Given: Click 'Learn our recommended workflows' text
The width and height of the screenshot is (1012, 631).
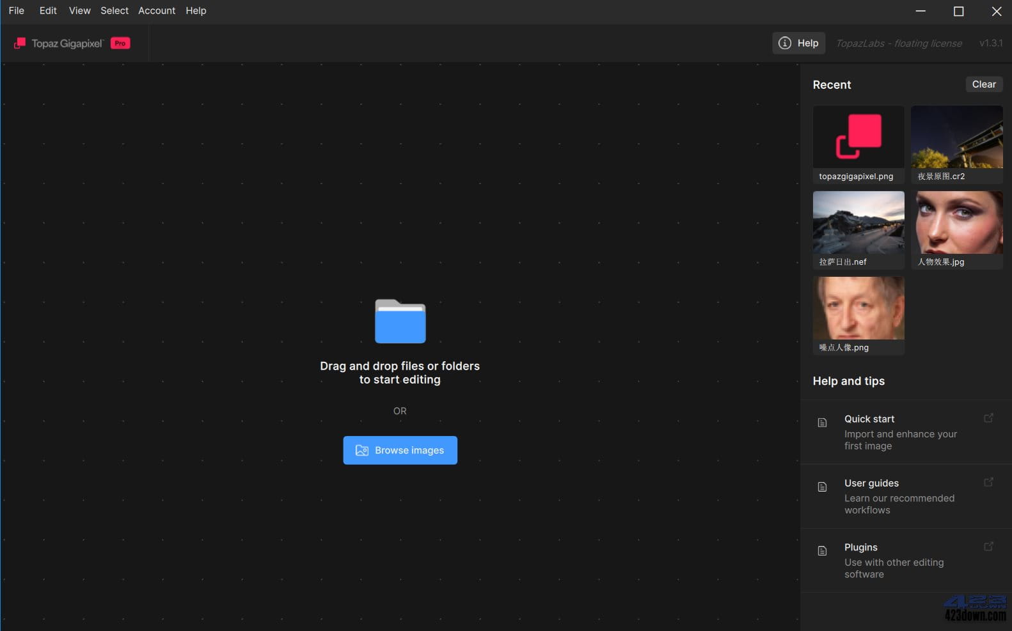Looking at the screenshot, I should 899,504.
